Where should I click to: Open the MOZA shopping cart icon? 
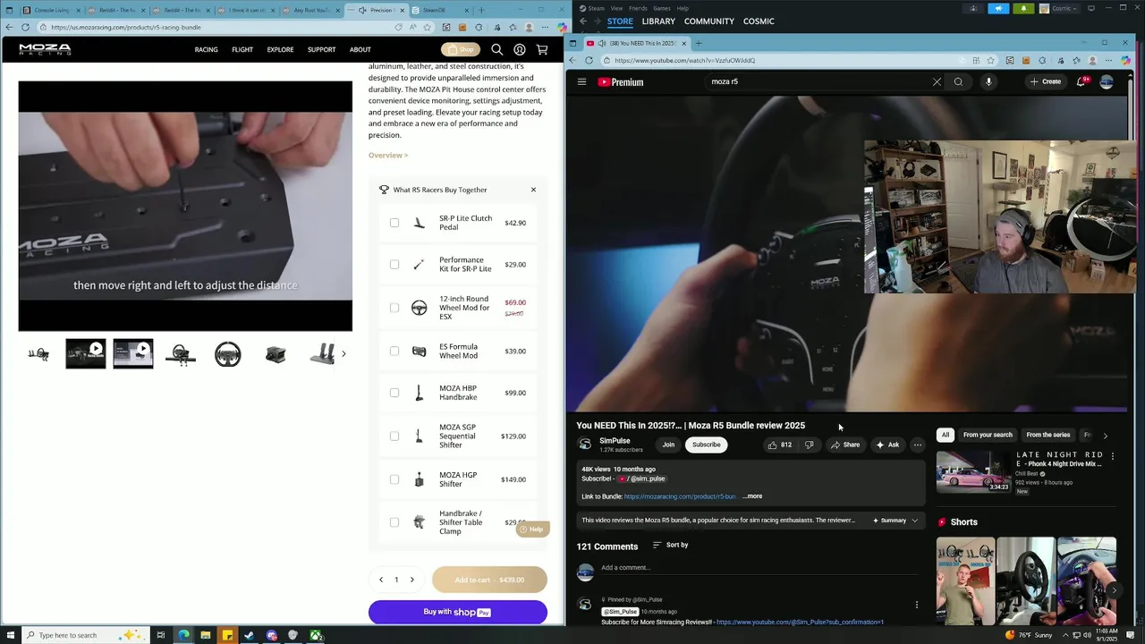[542, 50]
